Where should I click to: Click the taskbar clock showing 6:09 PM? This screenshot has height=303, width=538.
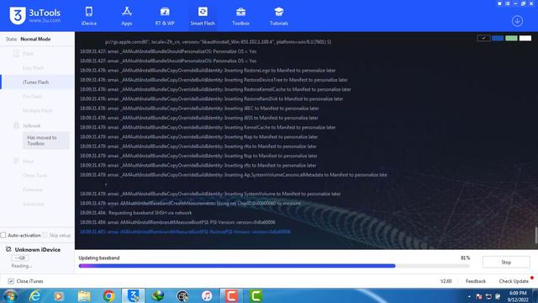[518, 296]
